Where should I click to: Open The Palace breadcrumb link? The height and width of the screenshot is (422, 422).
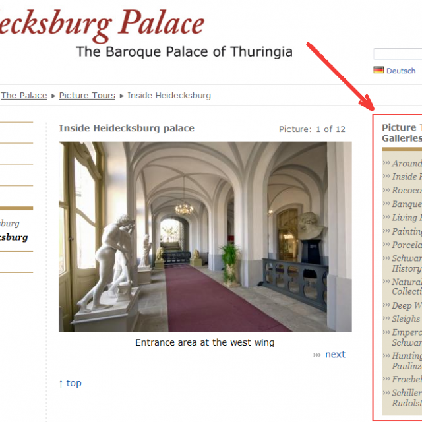[24, 95]
